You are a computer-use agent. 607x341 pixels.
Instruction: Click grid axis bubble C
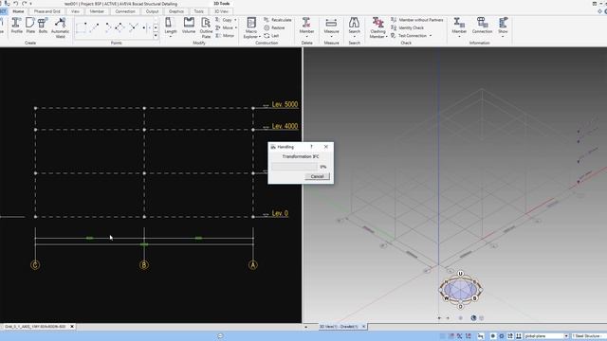click(35, 265)
